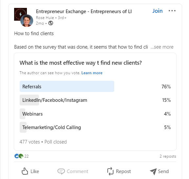Open Rose Huie's profile photo
This screenshot has width=189, height=179.
tap(27, 21)
